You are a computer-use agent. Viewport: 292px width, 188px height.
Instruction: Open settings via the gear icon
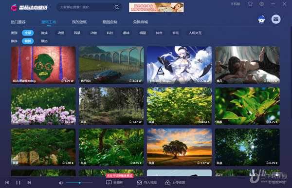pyautogui.click(x=262, y=4)
